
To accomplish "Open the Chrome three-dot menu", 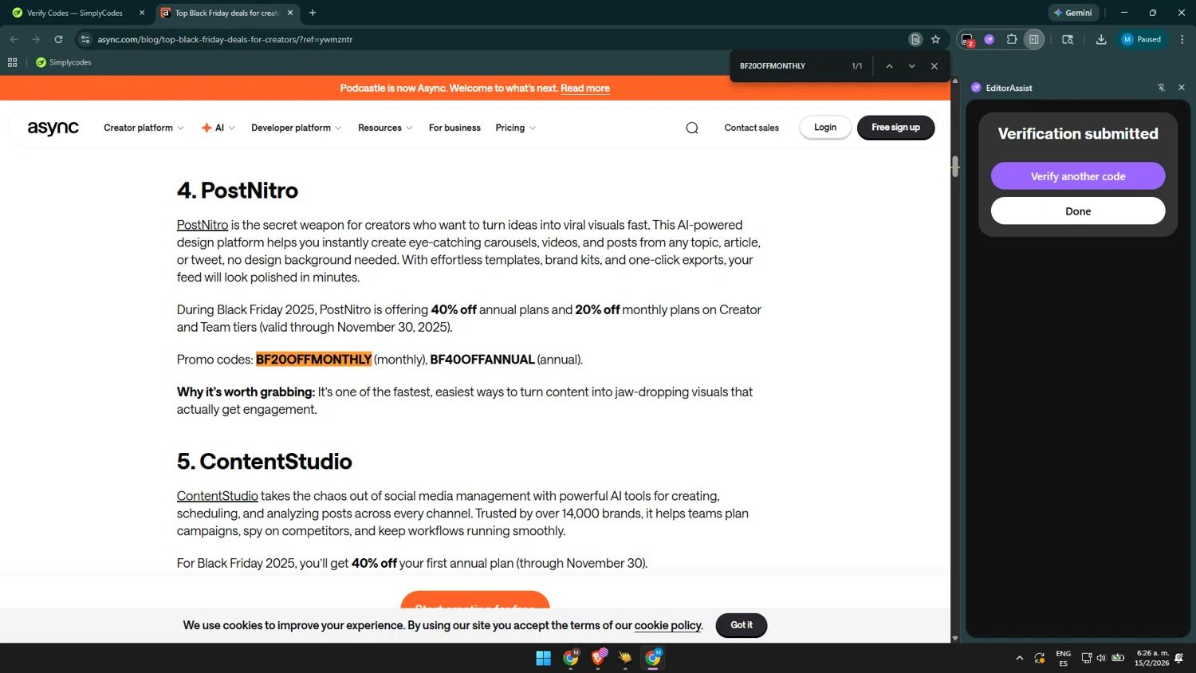I will [1182, 39].
